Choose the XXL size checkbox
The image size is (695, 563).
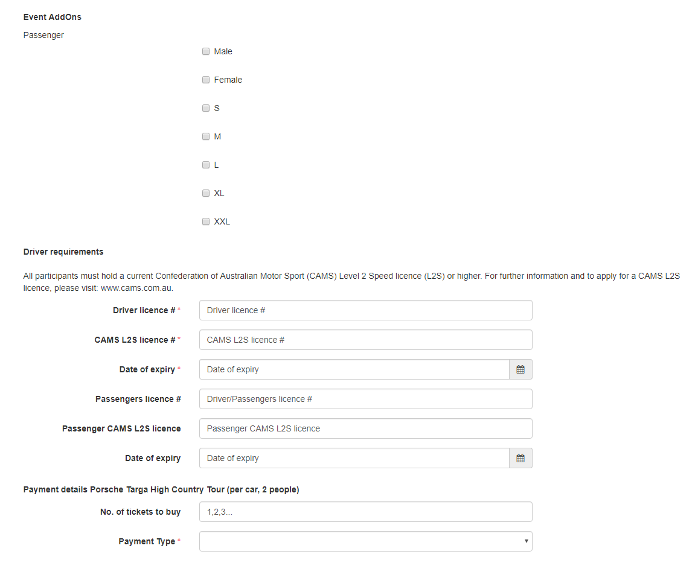click(206, 221)
